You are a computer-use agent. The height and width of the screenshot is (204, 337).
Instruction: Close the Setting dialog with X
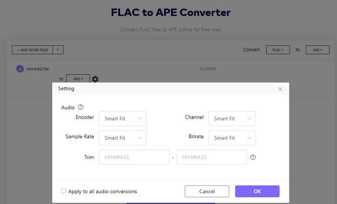pyautogui.click(x=281, y=89)
